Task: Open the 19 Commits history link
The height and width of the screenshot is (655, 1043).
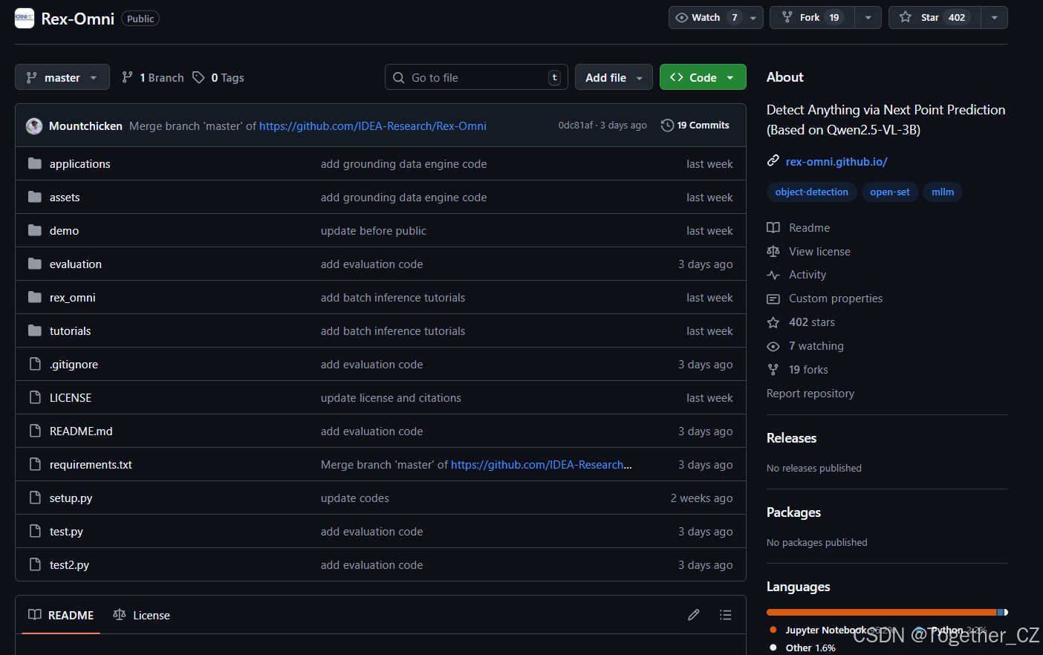Action: [x=695, y=126]
